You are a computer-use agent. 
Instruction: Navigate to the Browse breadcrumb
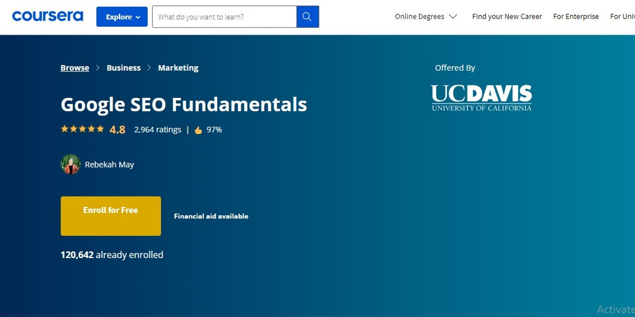[75, 68]
